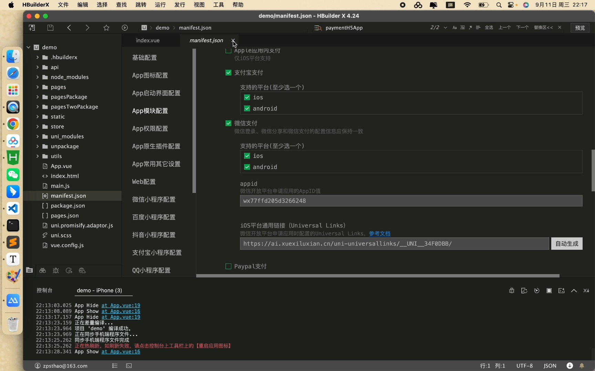Toggle the whole-word match search option
The width and height of the screenshot is (595, 371).
[x=462, y=28]
